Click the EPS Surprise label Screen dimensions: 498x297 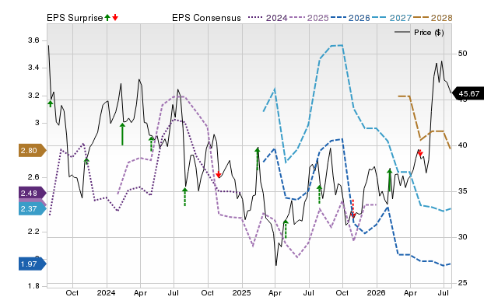click(x=75, y=18)
